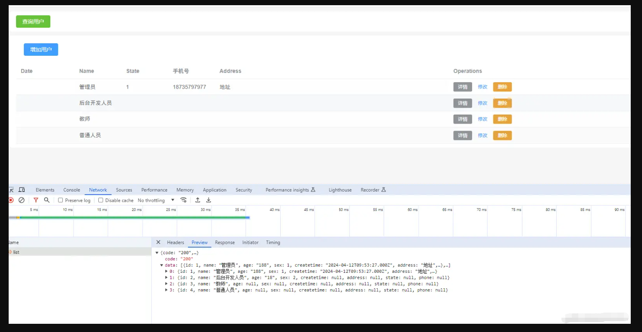Image resolution: width=642 pixels, height=332 pixels.
Task: Click 删除 for the 普通人员 row
Action: tap(503, 135)
